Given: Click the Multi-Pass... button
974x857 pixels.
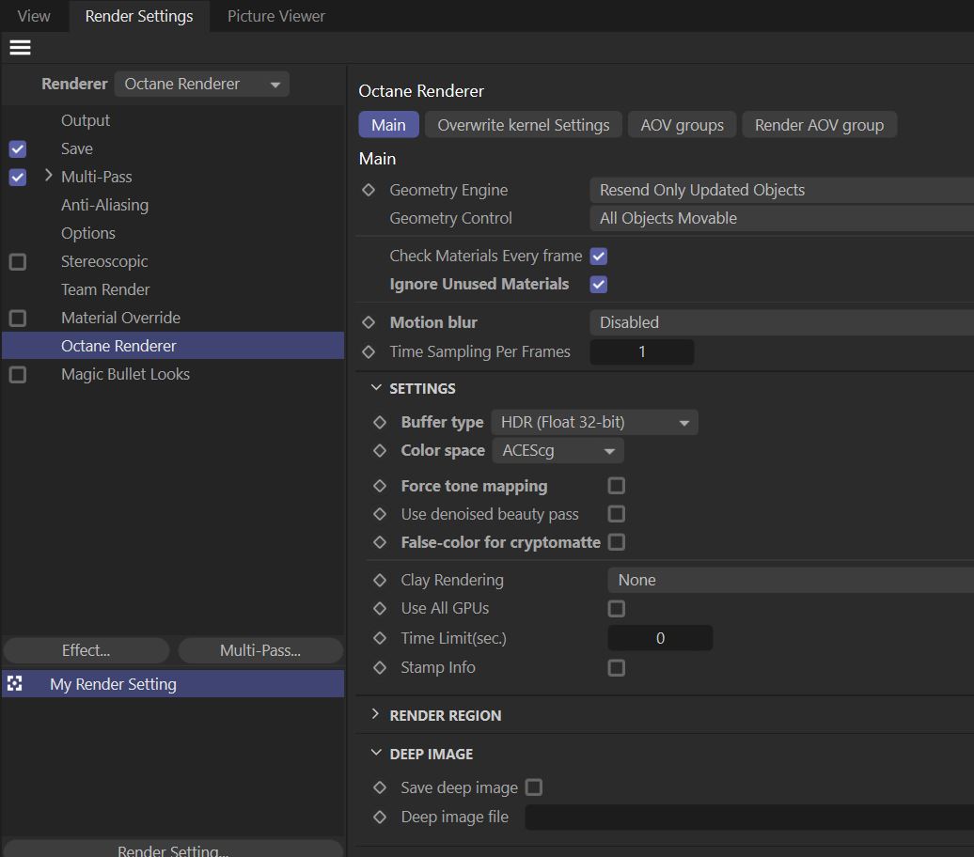Looking at the screenshot, I should pos(260,650).
